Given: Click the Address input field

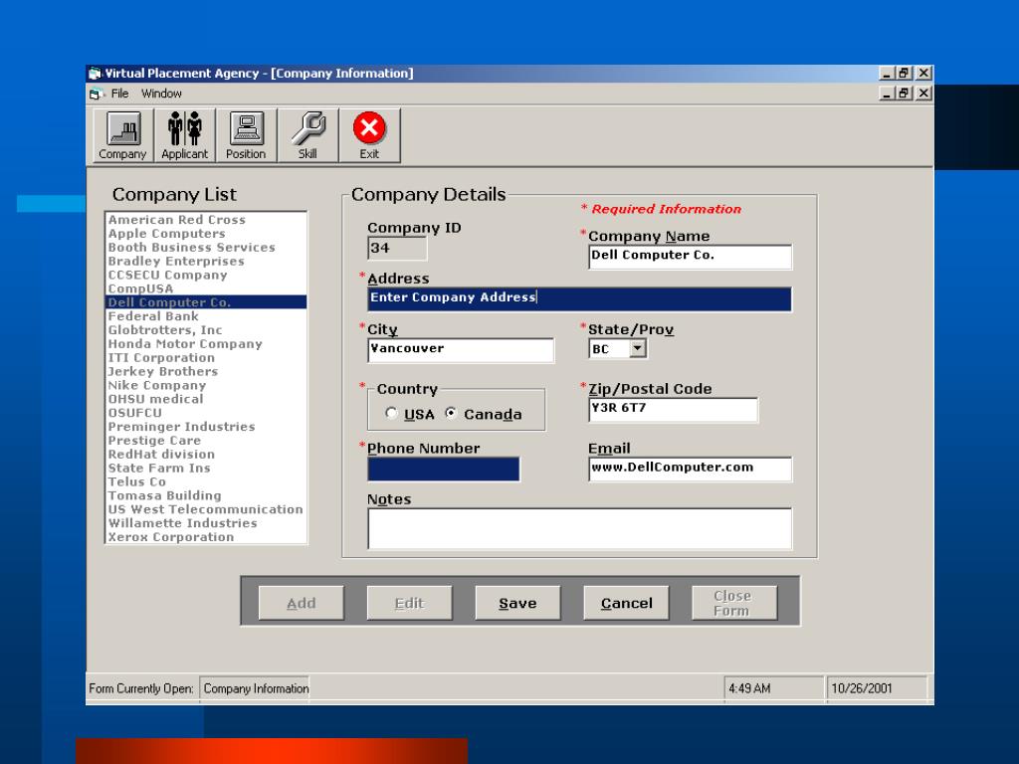Looking at the screenshot, I should 580,298.
